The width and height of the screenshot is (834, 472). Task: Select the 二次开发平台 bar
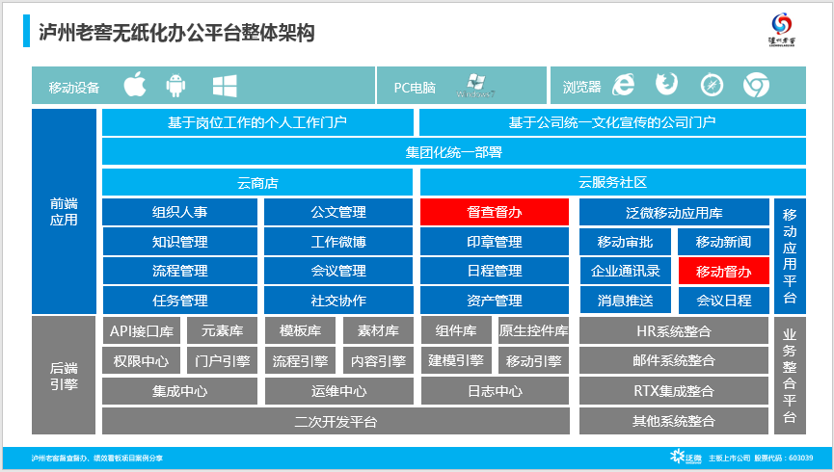pos(336,421)
